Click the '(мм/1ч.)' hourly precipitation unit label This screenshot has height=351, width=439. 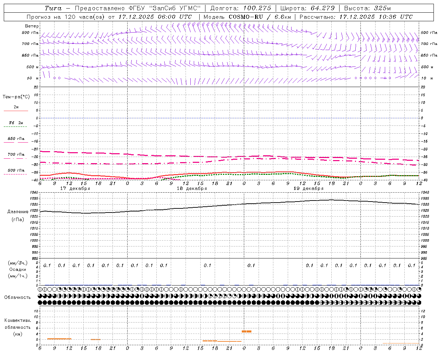pos(18,276)
